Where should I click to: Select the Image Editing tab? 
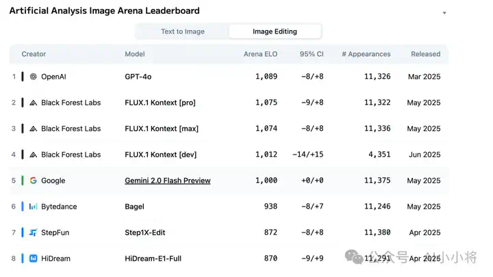point(275,31)
